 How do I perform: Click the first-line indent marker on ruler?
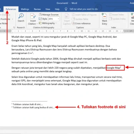(11, 30)
